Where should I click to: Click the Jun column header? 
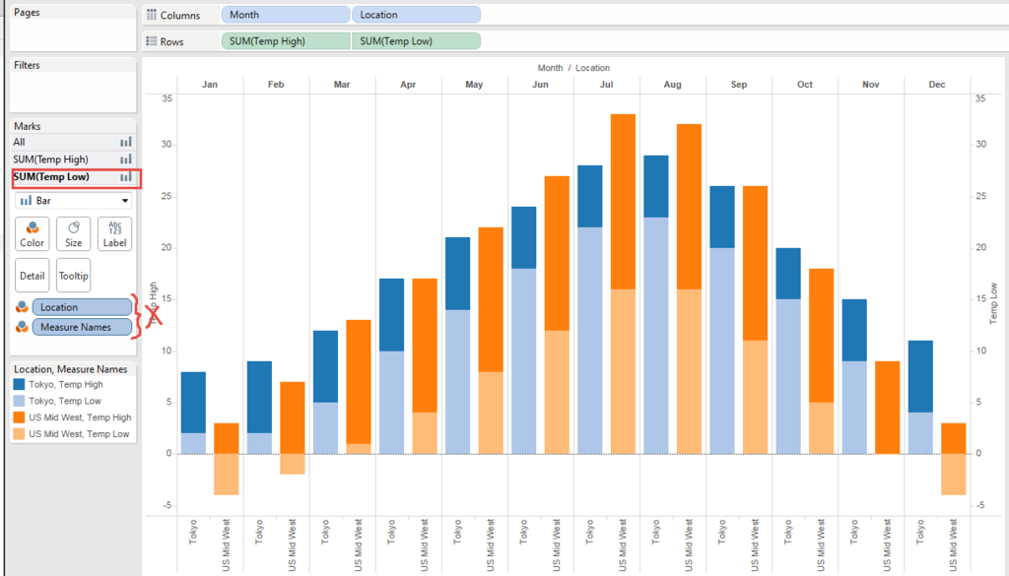point(541,85)
